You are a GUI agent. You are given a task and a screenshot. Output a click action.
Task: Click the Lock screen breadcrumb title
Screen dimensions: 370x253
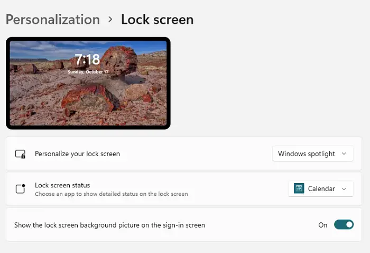pyautogui.click(x=157, y=20)
